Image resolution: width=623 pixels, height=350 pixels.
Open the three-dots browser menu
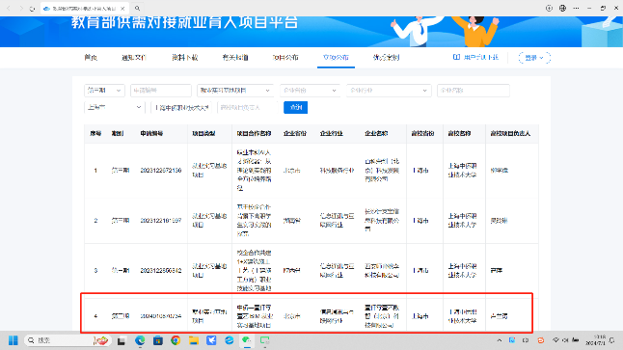click(576, 9)
